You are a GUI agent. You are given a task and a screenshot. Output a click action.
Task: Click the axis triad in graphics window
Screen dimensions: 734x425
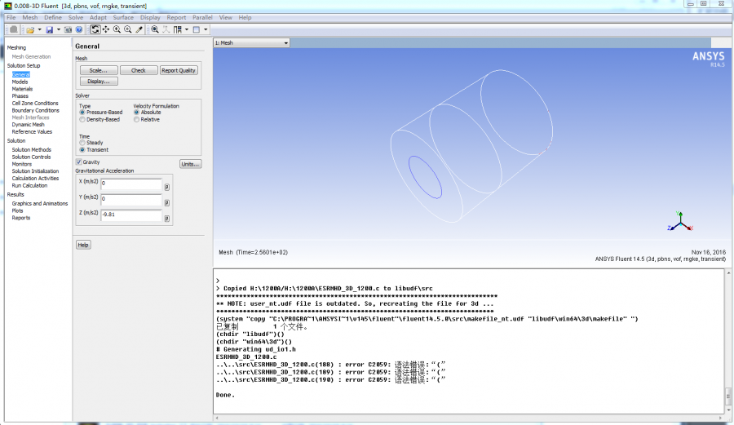tap(680, 221)
